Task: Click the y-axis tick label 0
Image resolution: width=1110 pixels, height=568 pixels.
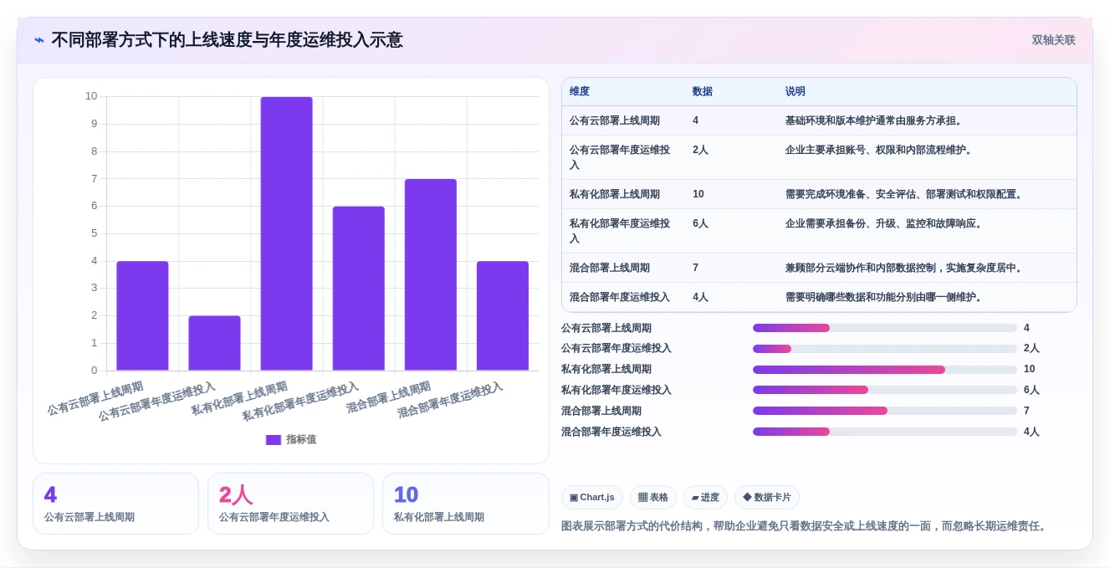Action: (95, 371)
